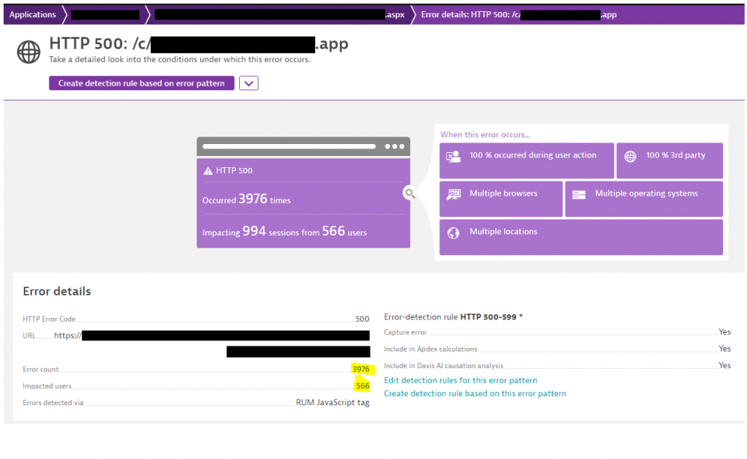Open Edit detection rules for this error pattern

[x=461, y=380]
